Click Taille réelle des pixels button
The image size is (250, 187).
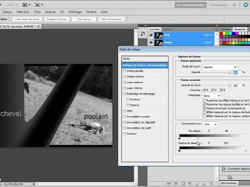(x=27, y=19)
